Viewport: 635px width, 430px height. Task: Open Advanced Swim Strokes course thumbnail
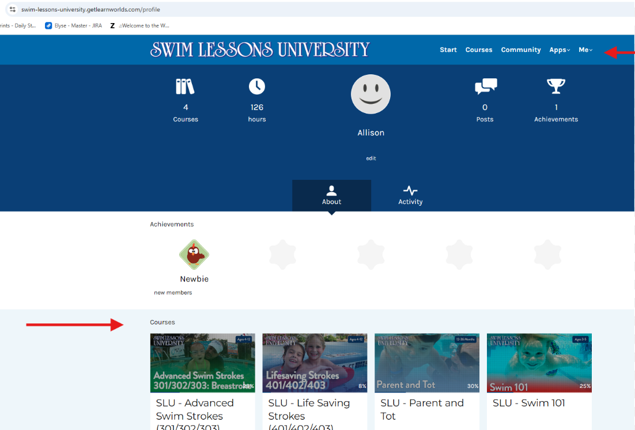click(202, 363)
